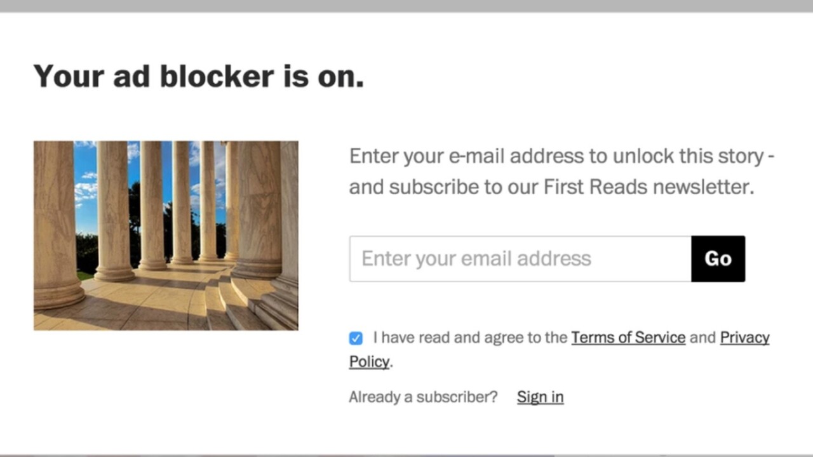This screenshot has width=813, height=457.
Task: Click the word 'and' between the two links
Action: point(702,338)
